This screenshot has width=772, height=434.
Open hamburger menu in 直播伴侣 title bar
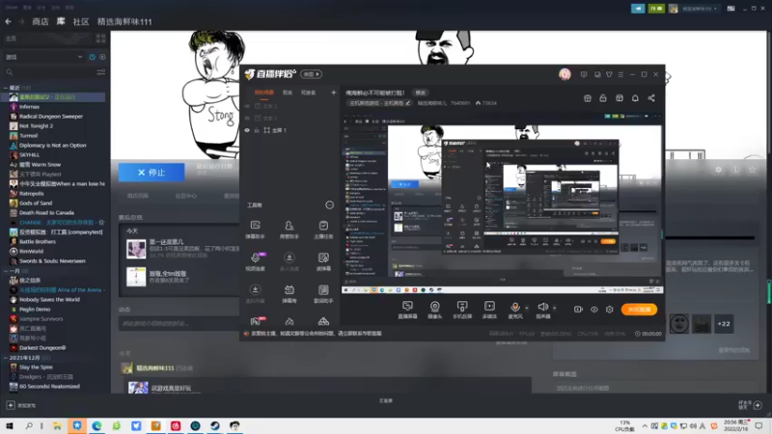(x=620, y=74)
